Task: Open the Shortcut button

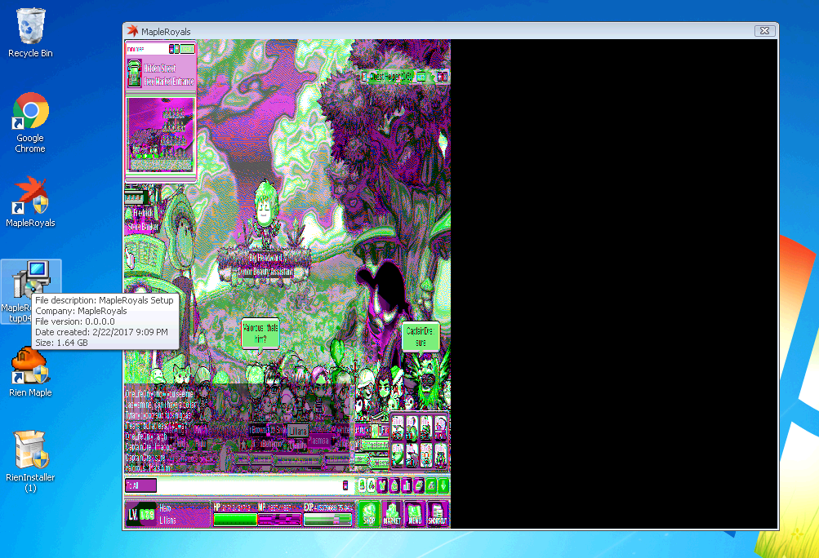Action: tap(438, 514)
